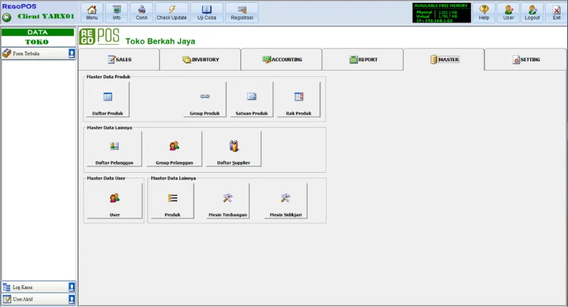Click the Check Update toolbar button
The image size is (568, 307).
[x=172, y=12]
